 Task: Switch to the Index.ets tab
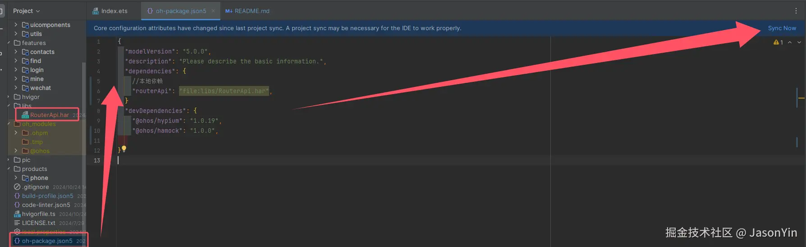point(110,11)
